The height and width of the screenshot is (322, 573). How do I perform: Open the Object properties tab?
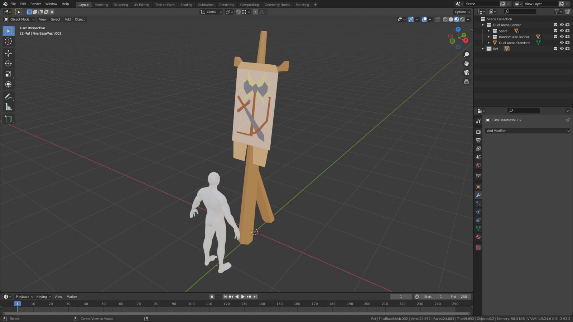[478, 187]
